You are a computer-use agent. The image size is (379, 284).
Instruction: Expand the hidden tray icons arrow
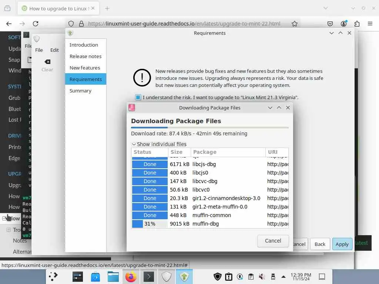point(284,277)
